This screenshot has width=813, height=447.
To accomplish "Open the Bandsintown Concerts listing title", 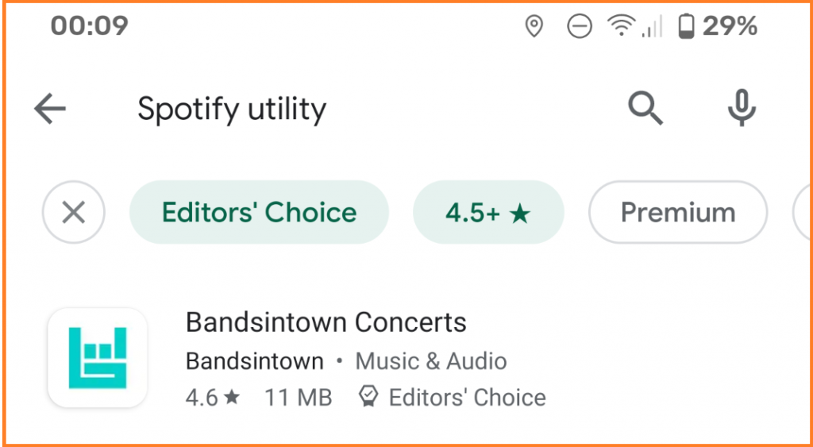I will point(326,322).
